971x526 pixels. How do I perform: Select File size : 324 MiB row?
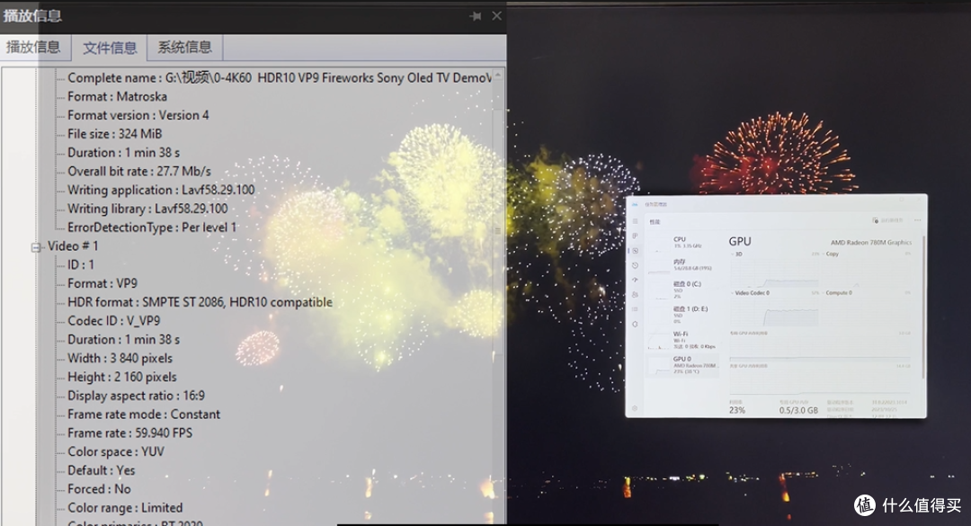click(114, 134)
